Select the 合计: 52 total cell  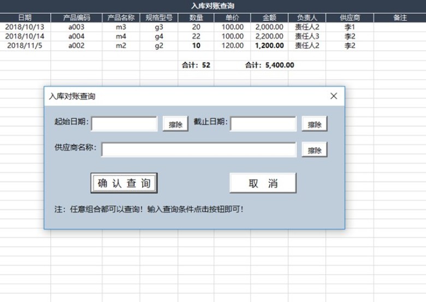(196, 65)
